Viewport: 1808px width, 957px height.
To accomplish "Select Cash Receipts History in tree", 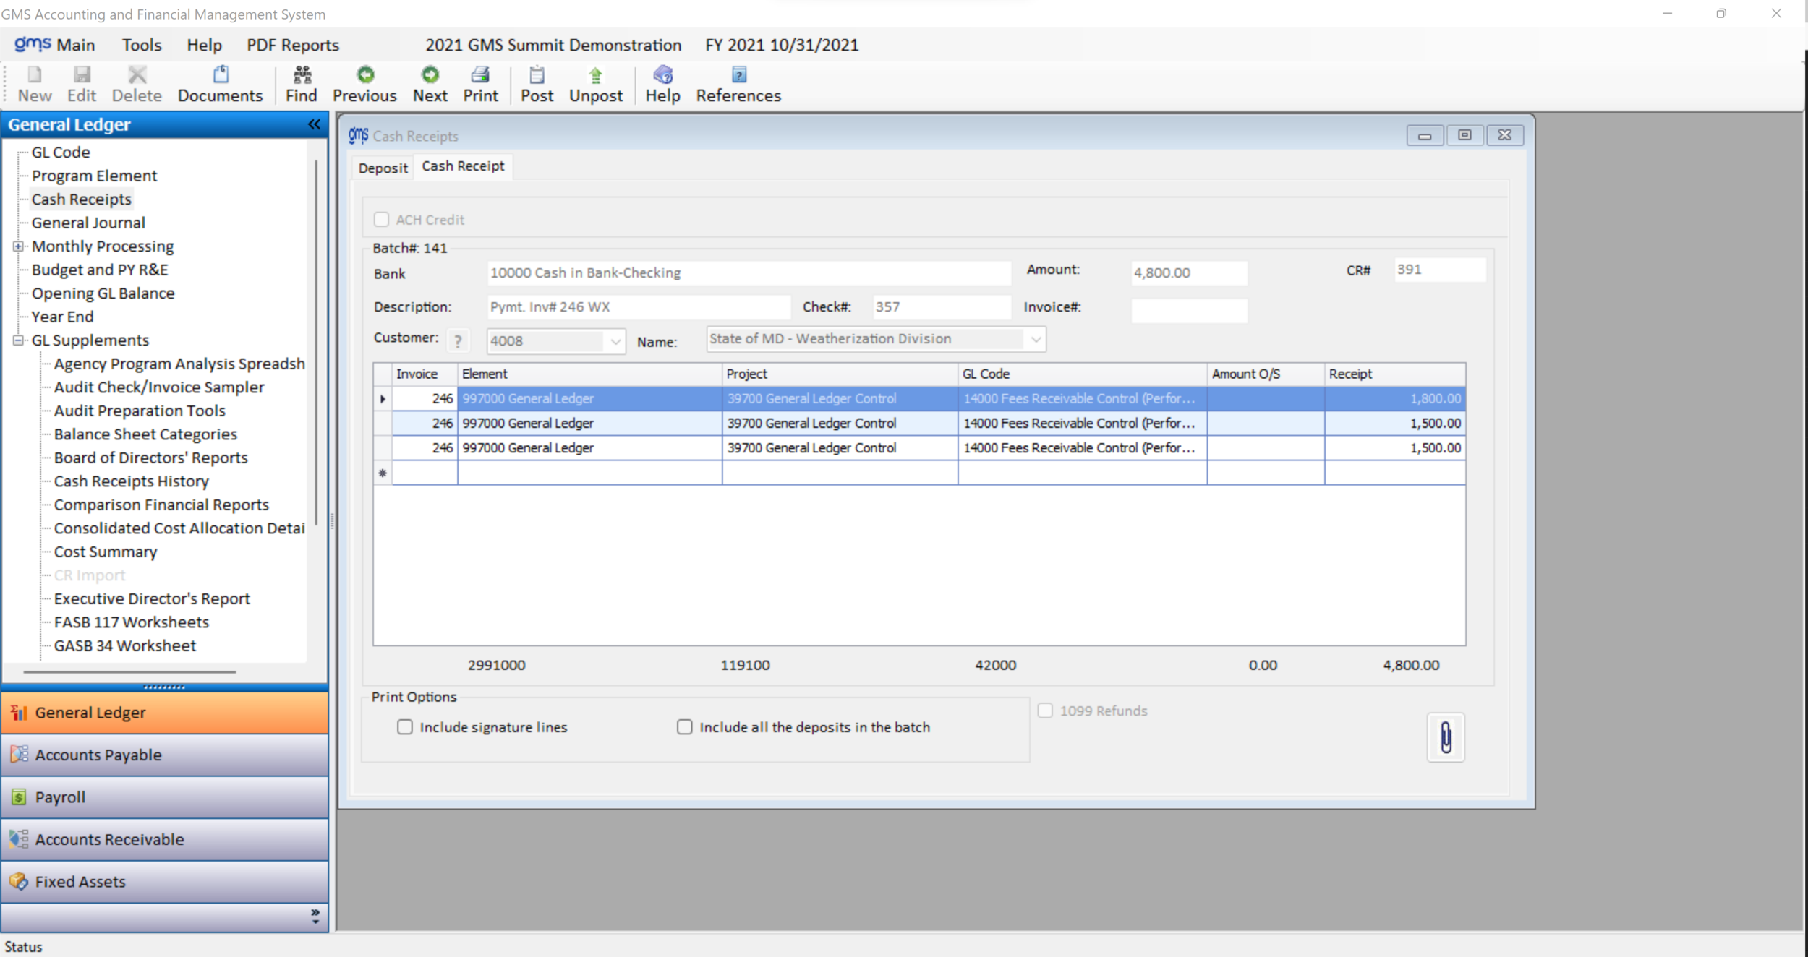I will point(131,481).
